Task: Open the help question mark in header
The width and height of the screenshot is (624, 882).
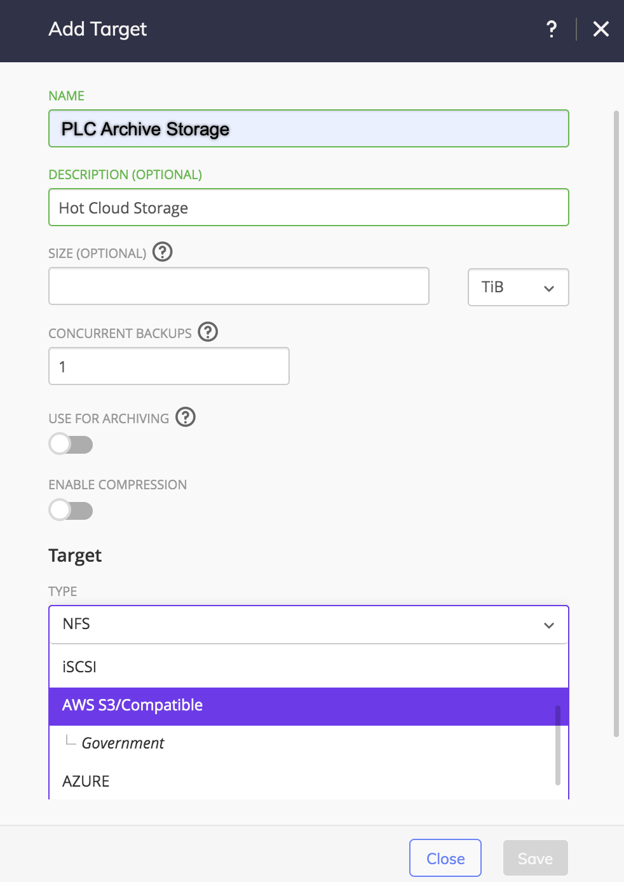Action: point(551,29)
